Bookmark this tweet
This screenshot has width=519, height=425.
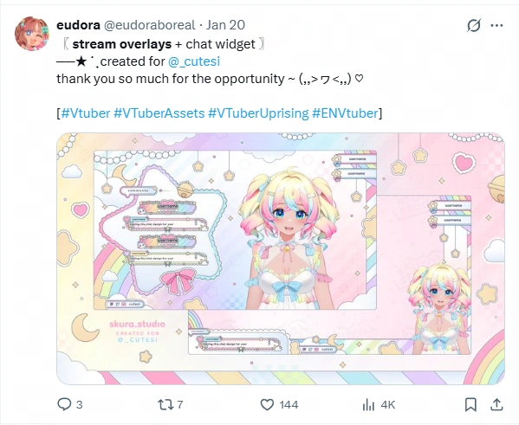(470, 404)
